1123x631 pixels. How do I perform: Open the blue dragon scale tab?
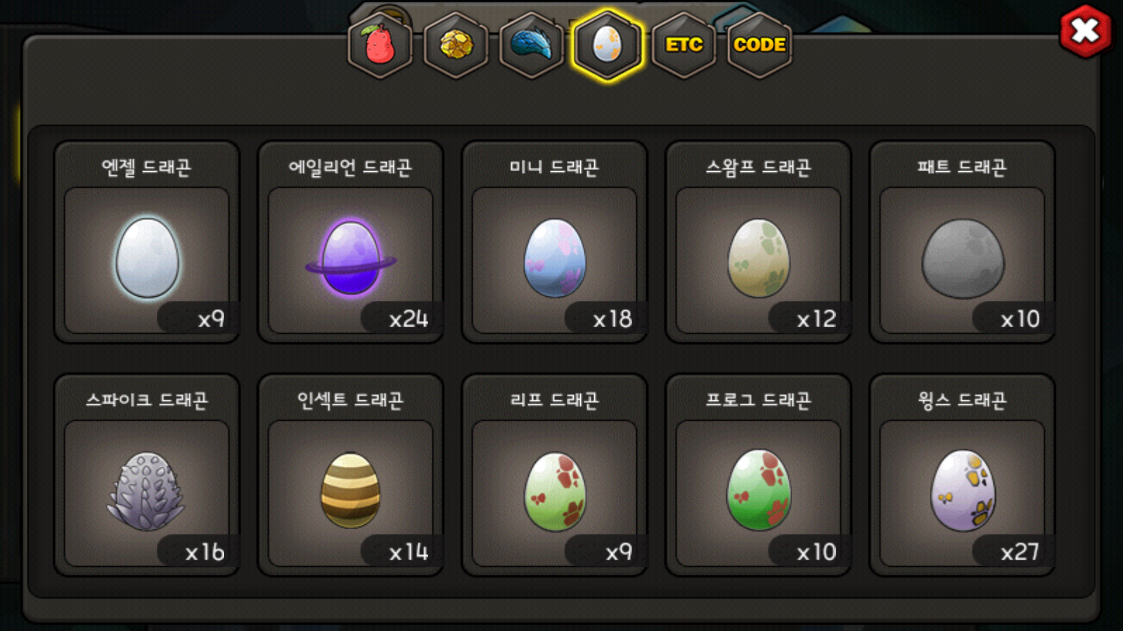pyautogui.click(x=532, y=45)
